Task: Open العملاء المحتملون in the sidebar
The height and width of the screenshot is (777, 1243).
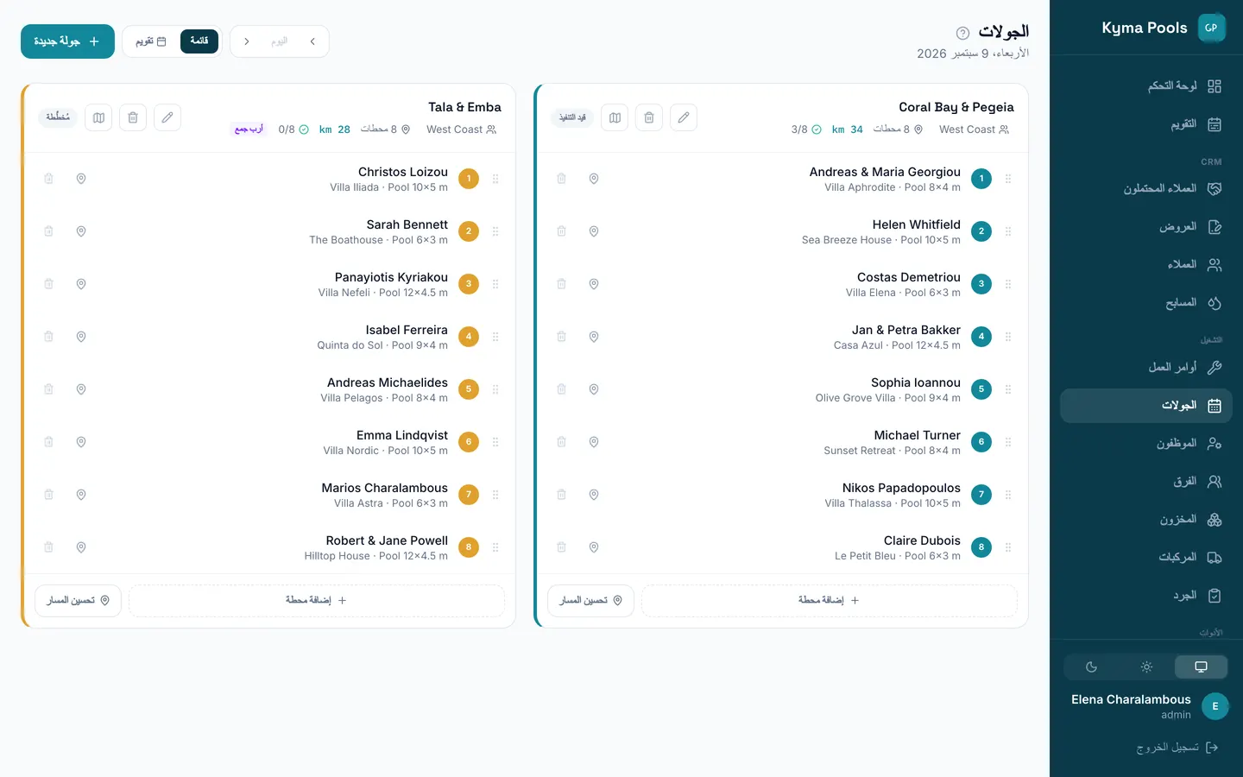Action: tap(1146, 188)
